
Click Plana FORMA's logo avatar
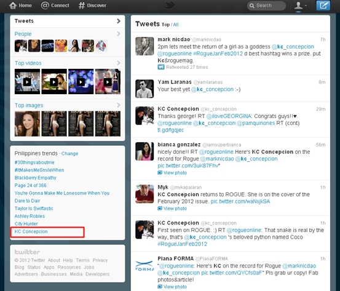pyautogui.click(x=144, y=266)
